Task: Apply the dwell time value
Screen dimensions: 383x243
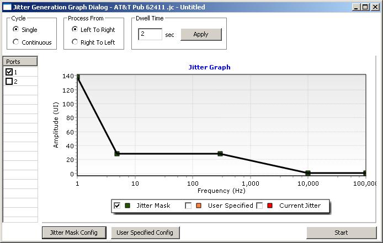Action: click(201, 34)
